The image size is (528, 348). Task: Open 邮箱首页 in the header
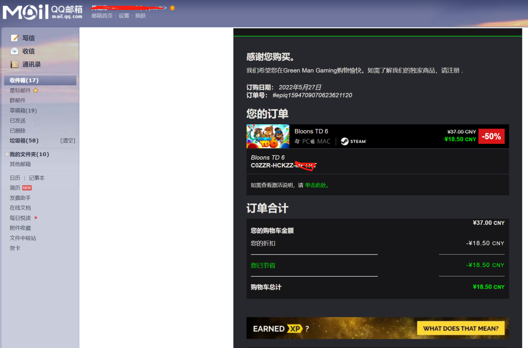(x=102, y=16)
